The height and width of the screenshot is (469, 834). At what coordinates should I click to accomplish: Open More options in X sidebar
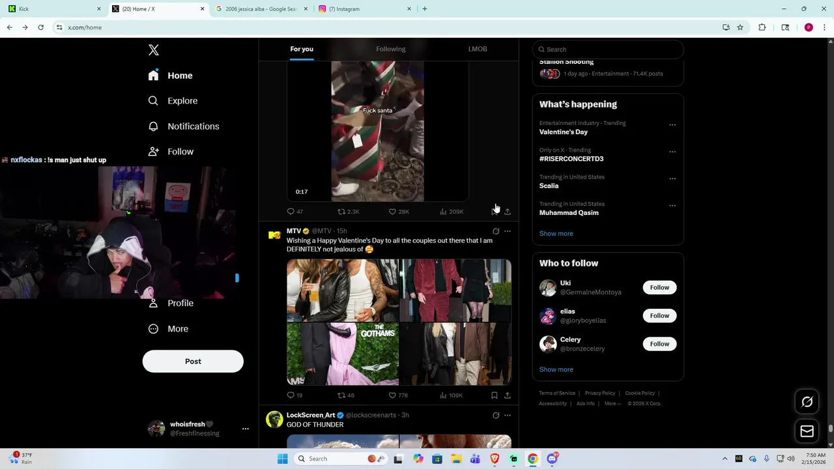(168, 329)
